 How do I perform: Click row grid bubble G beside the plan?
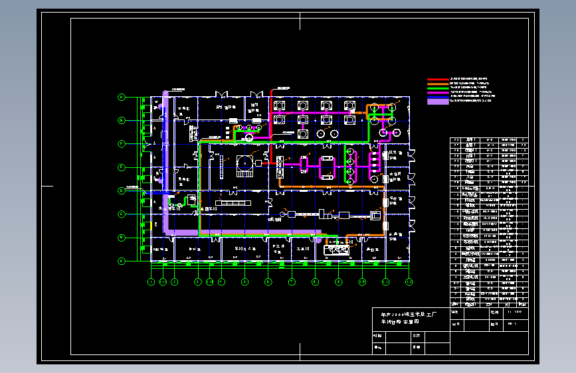pyautogui.click(x=122, y=120)
